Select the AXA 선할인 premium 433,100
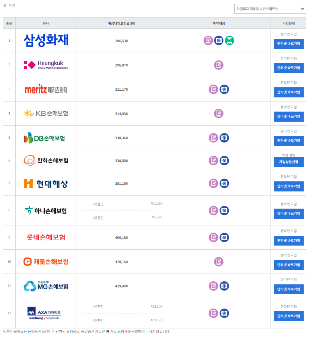The width and height of the screenshot is (310, 337). pyautogui.click(x=156, y=306)
